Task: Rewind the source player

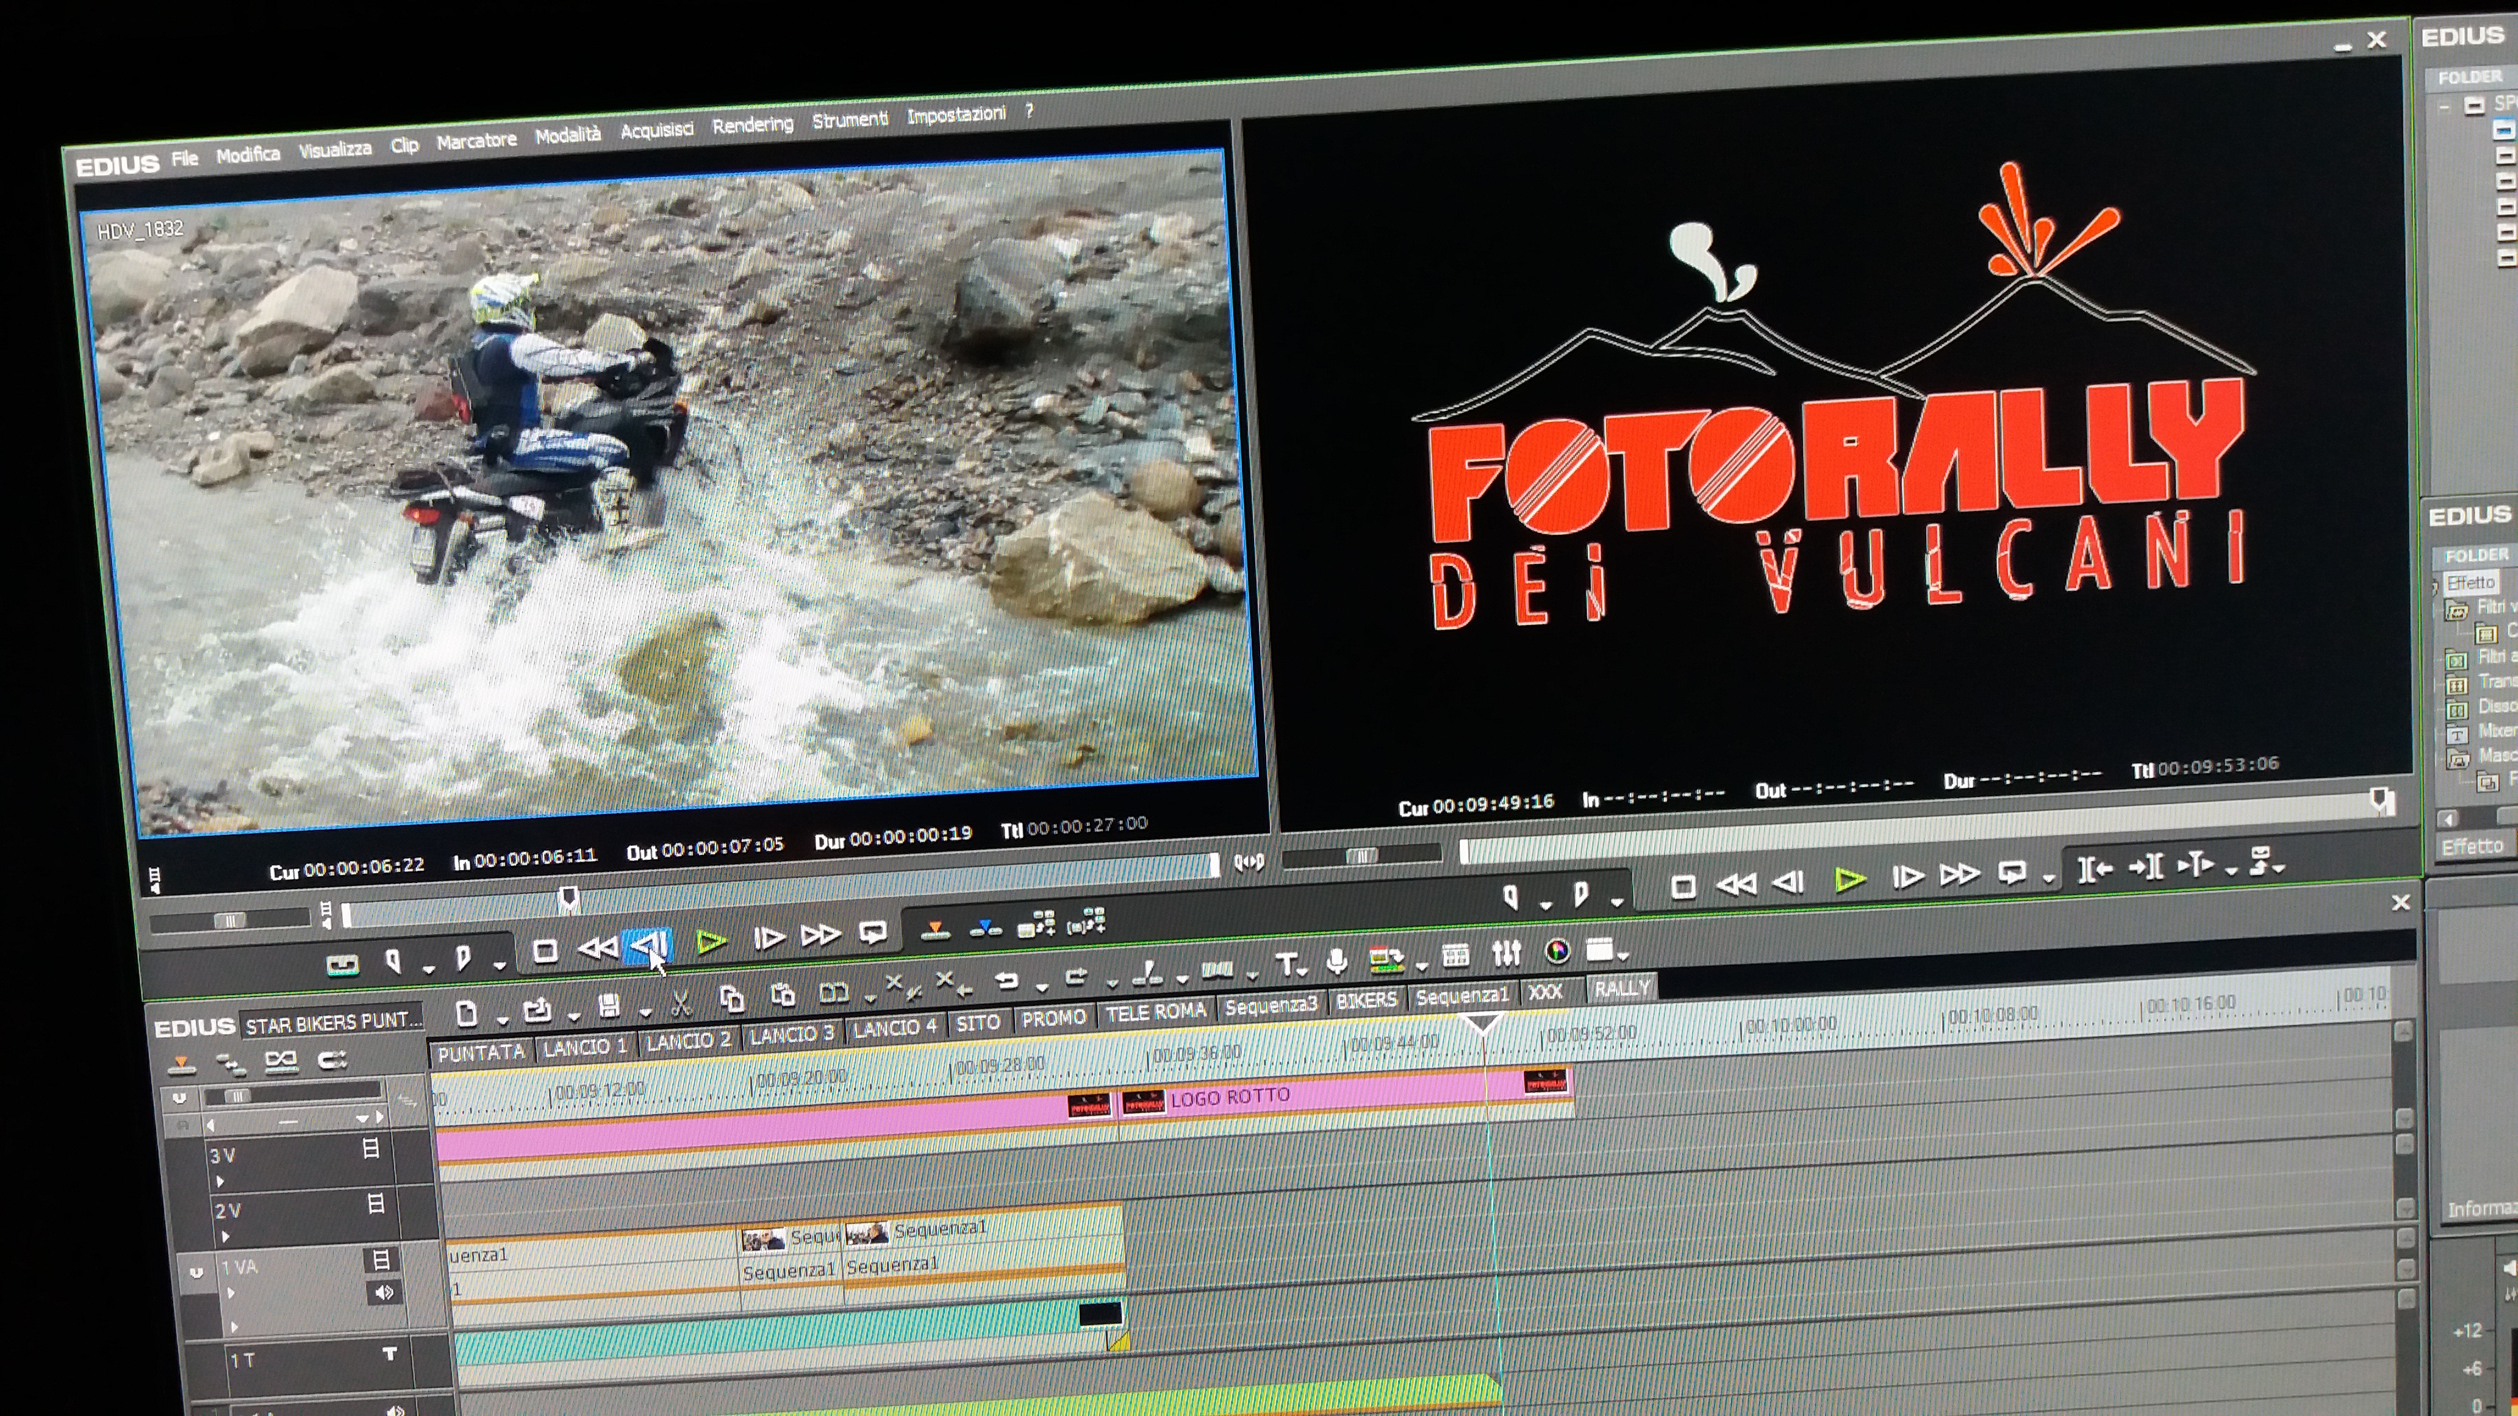Action: point(597,947)
